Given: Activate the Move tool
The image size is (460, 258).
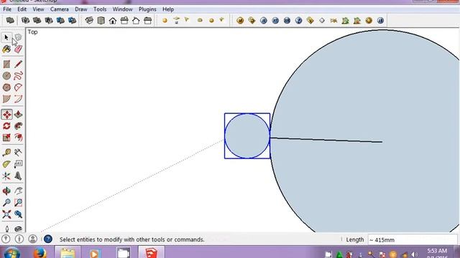Looking at the screenshot, I should pos(6,115).
